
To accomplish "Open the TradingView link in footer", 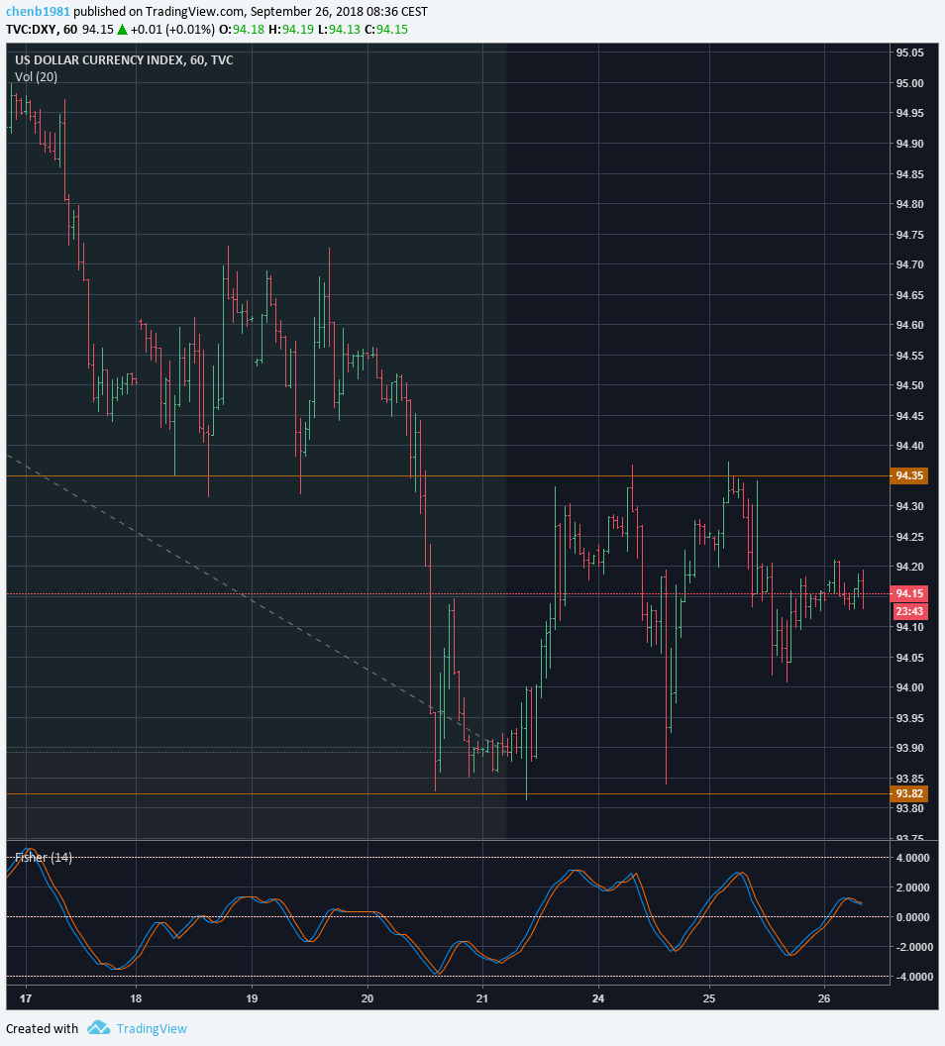I will tap(152, 1028).
